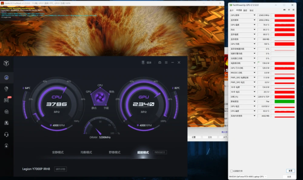Image resolution: width=303 pixels, height=180 pixels.
Task: Click the FurMark app icon in title bar
Action: [x=2, y=3]
